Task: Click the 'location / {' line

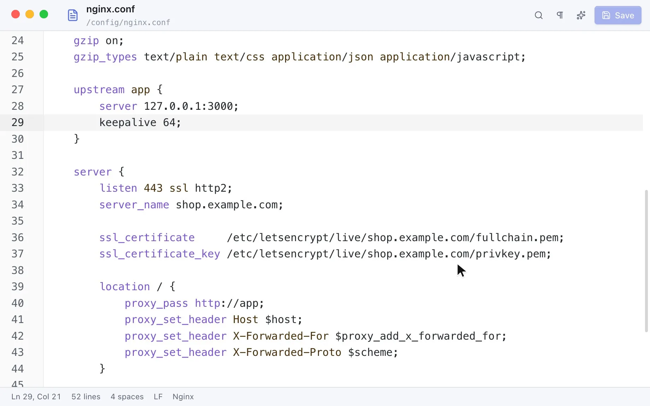Action: coord(137,287)
